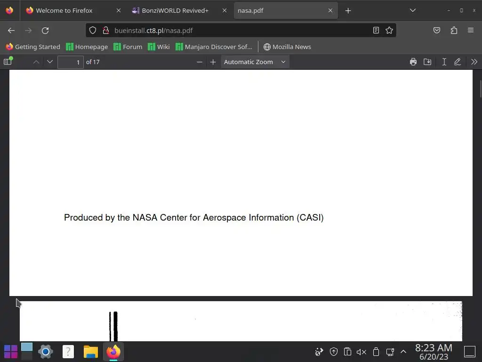The width and height of the screenshot is (482, 362).
Task: Launch System Settings from taskbar
Action: [46, 352]
